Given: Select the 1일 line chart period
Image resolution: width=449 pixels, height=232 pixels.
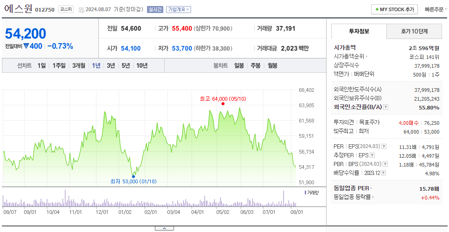Looking at the screenshot, I should point(42,65).
